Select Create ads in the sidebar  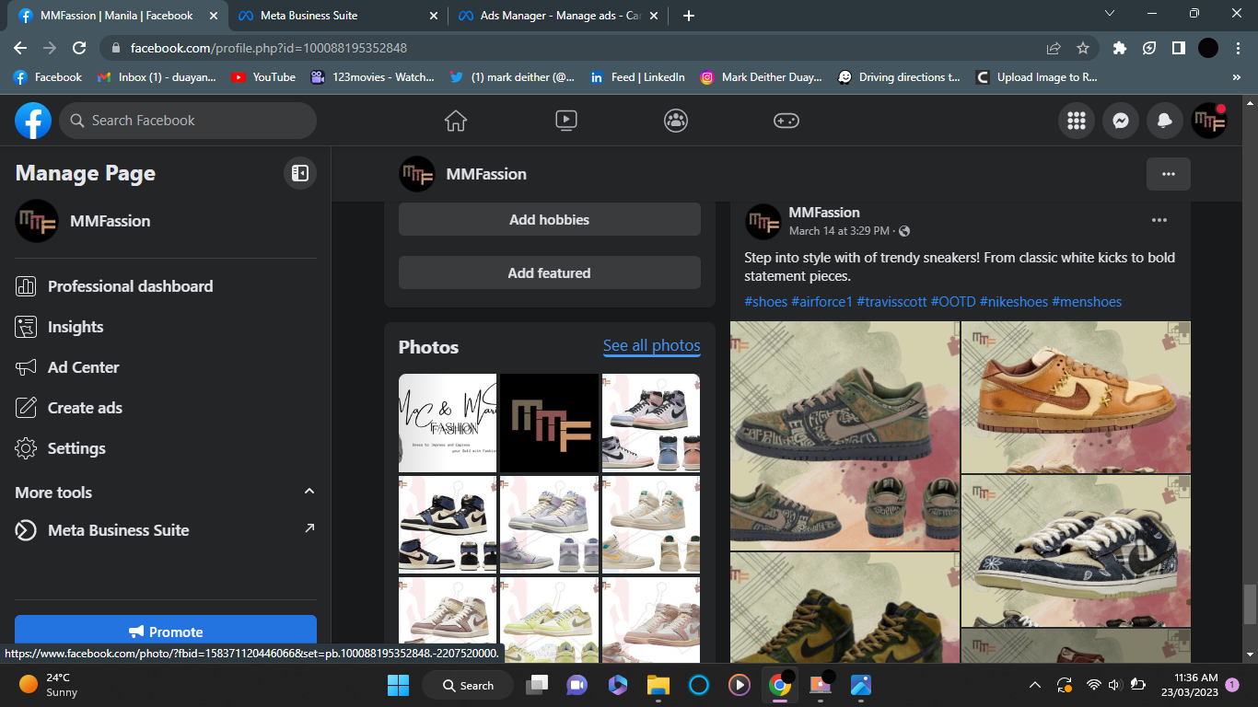tap(166, 408)
